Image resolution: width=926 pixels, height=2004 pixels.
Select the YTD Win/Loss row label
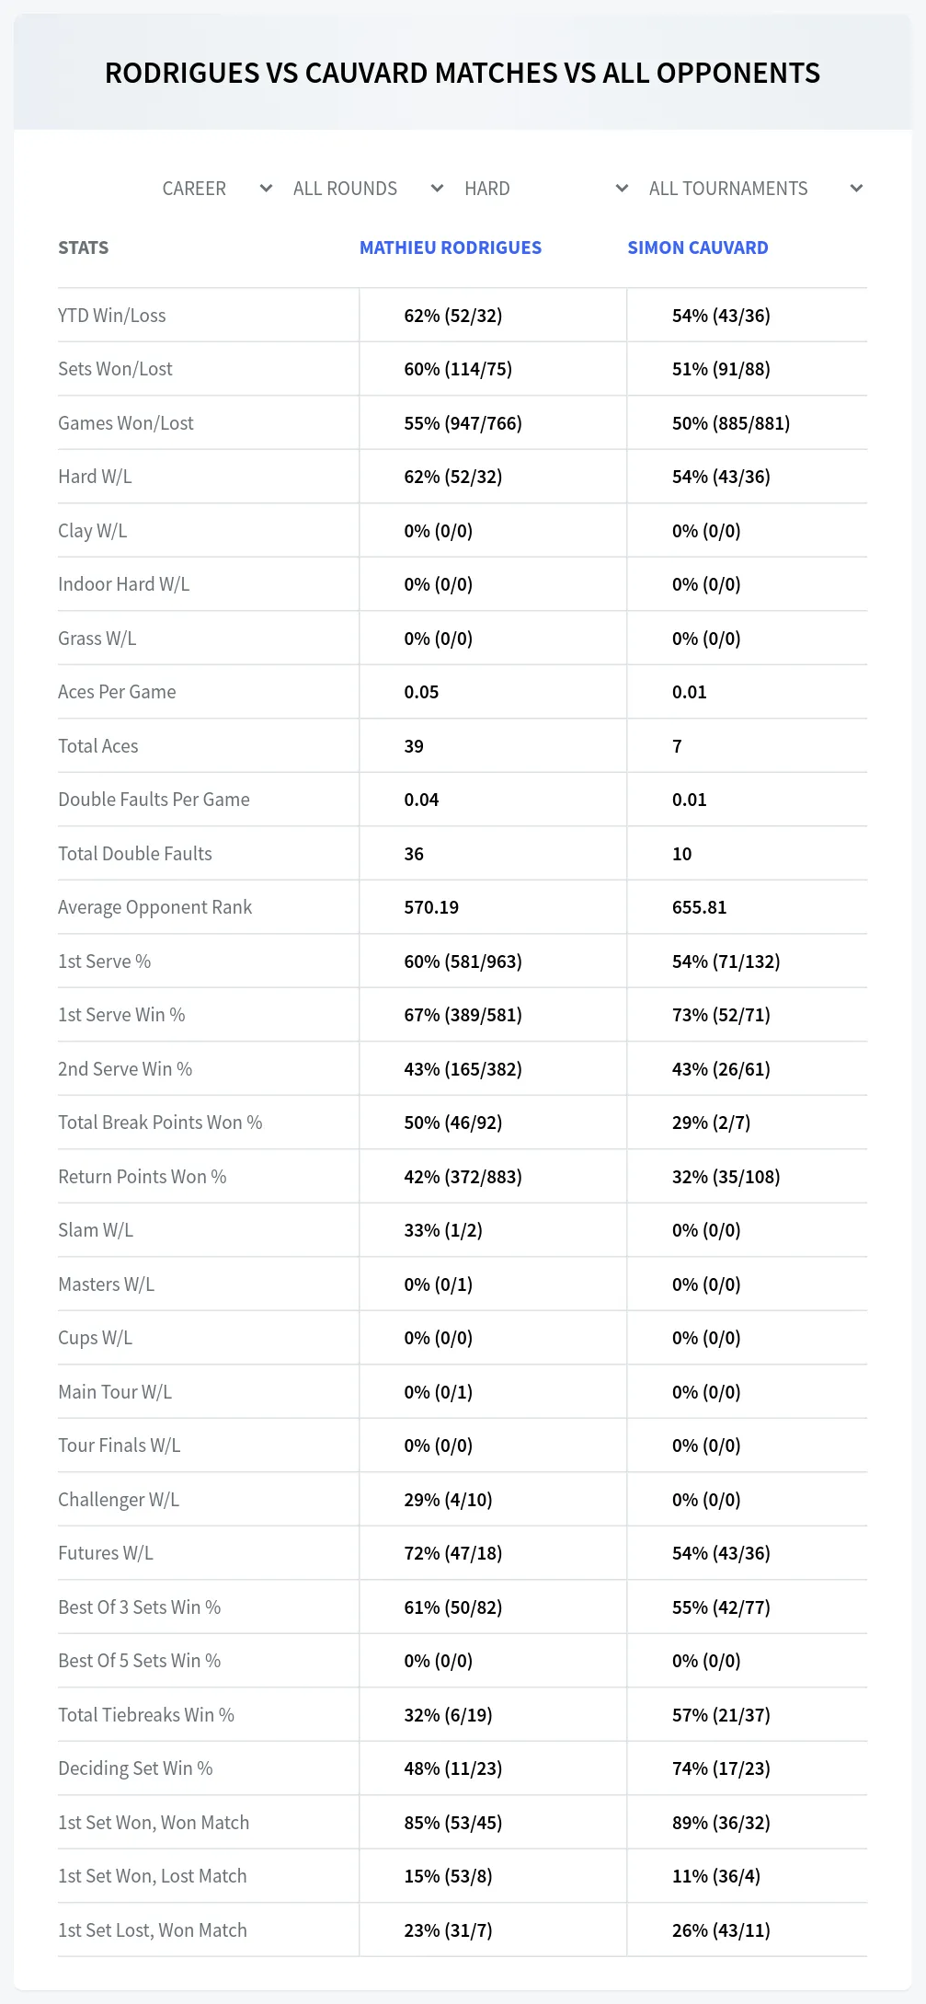(x=112, y=316)
